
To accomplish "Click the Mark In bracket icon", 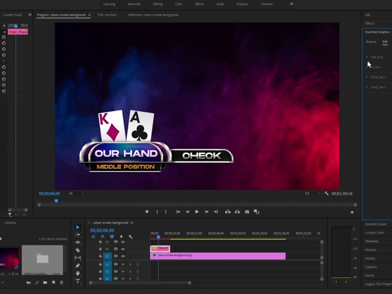I will coord(157,212).
